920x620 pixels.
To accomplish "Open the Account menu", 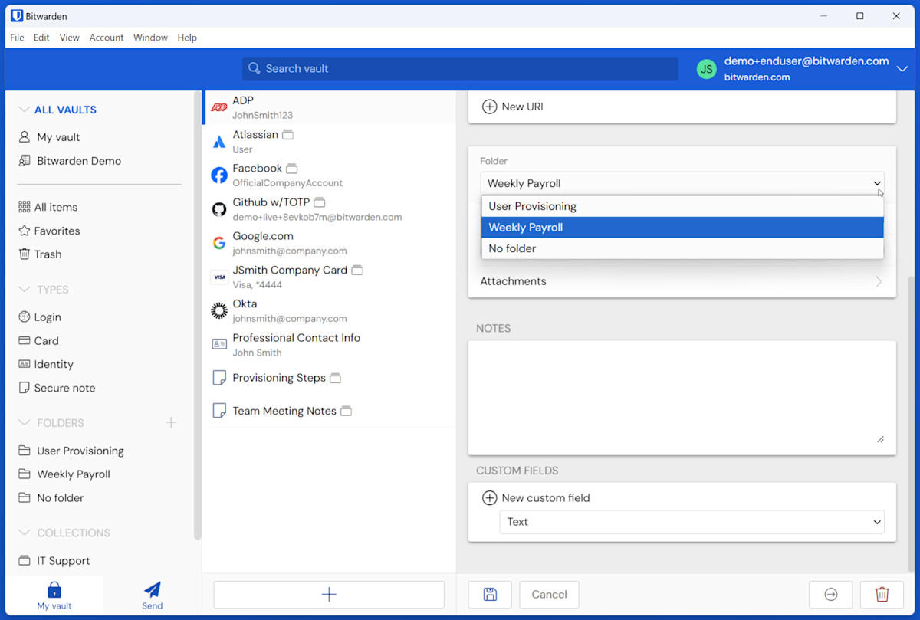I will pyautogui.click(x=106, y=38).
